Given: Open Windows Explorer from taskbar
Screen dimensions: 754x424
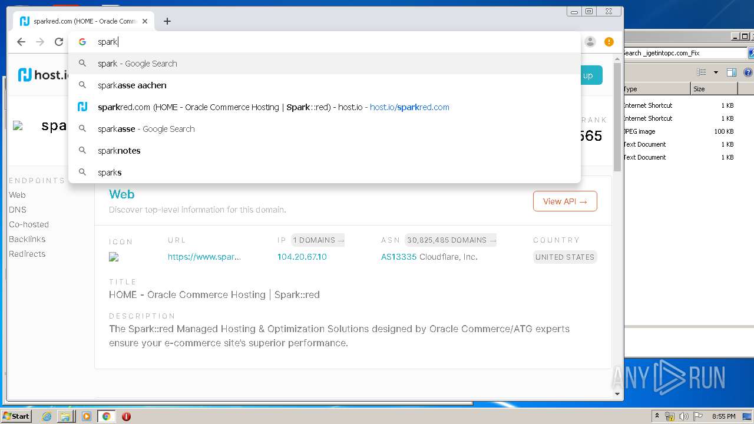Looking at the screenshot, I should pos(65,416).
